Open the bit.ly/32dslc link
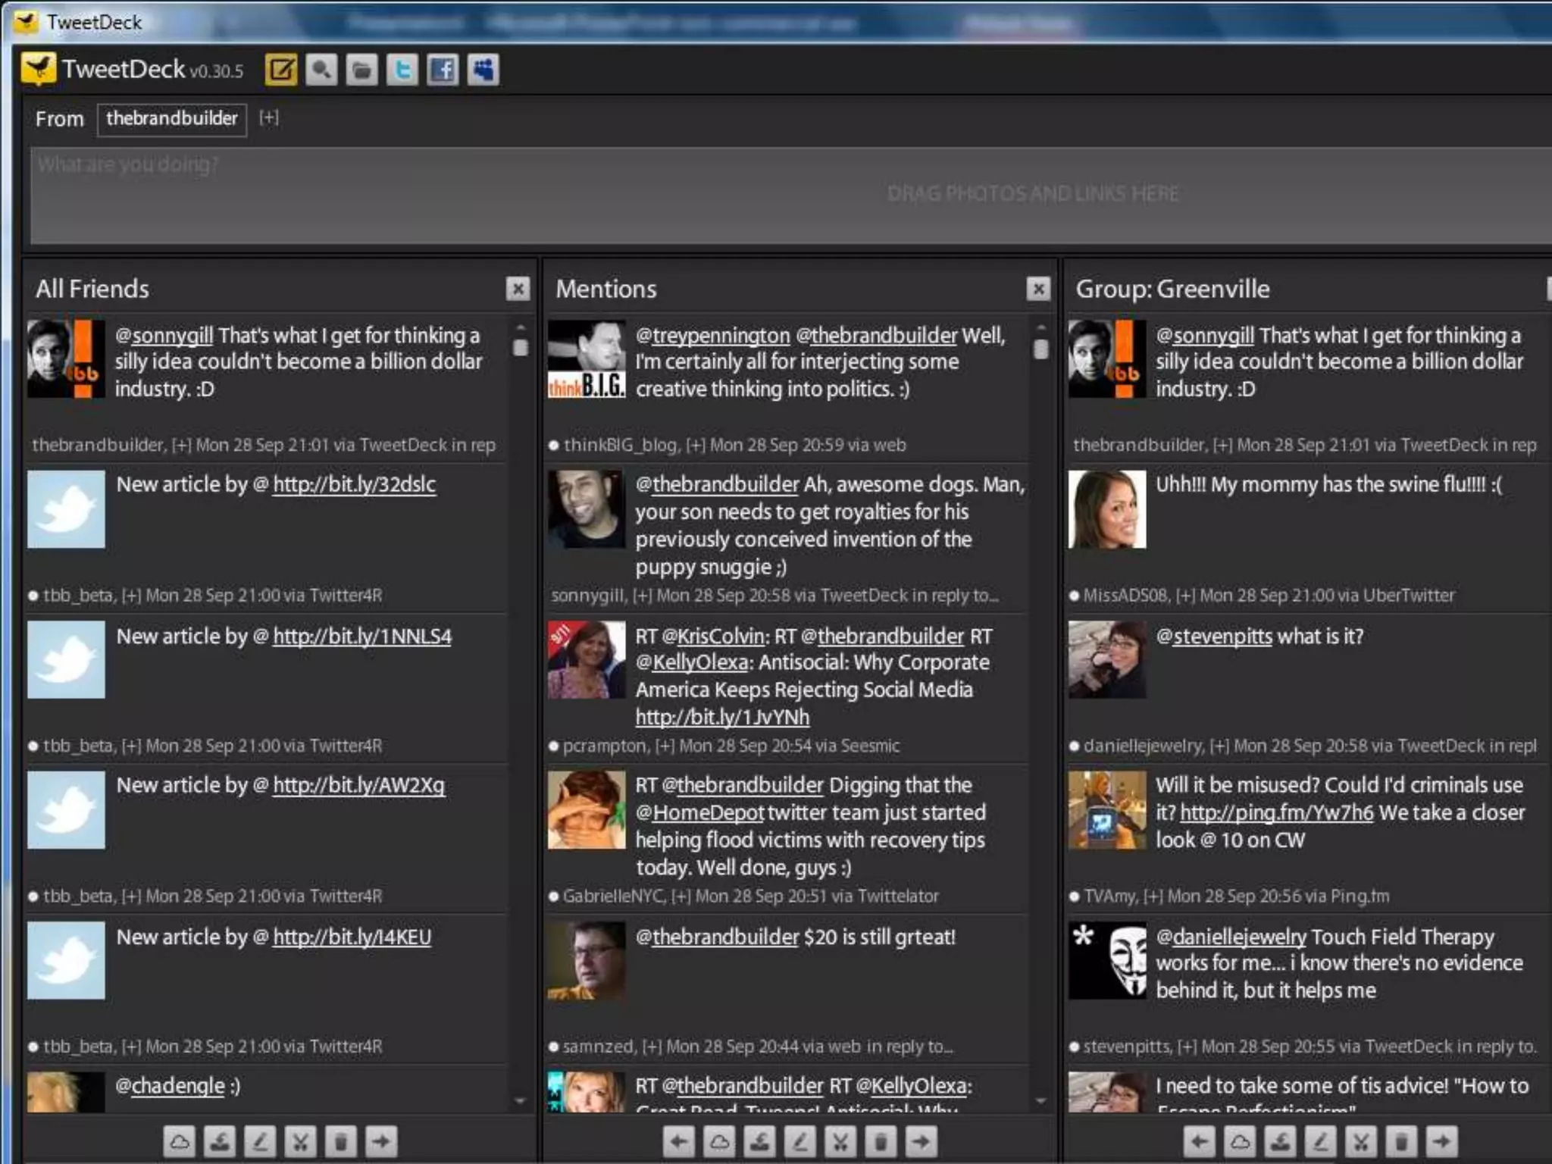 pyautogui.click(x=354, y=485)
